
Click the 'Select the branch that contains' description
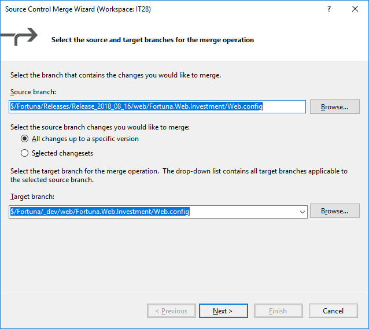[116, 75]
